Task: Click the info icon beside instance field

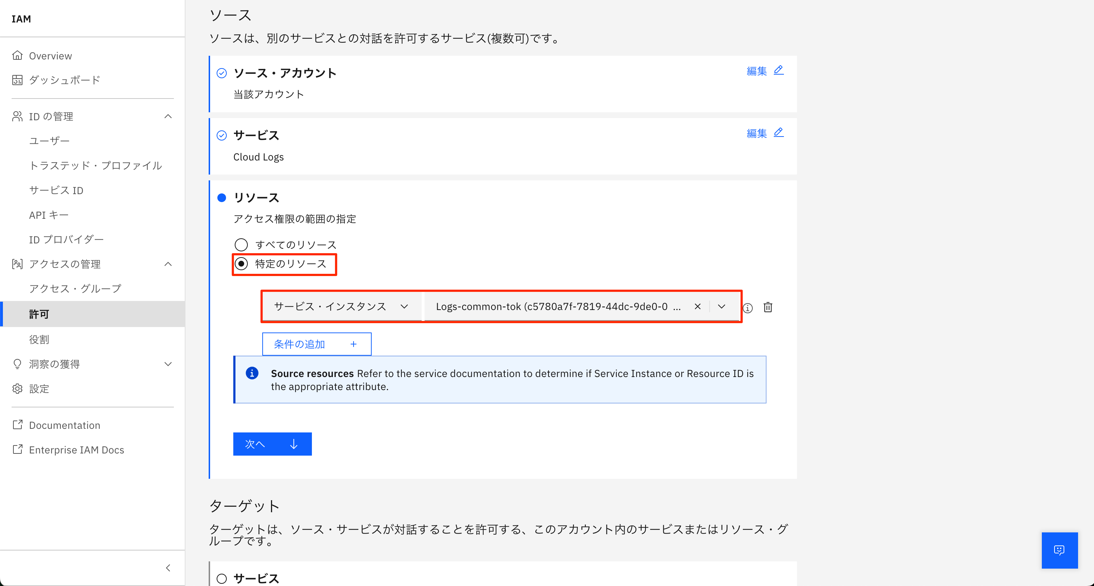Action: click(748, 308)
